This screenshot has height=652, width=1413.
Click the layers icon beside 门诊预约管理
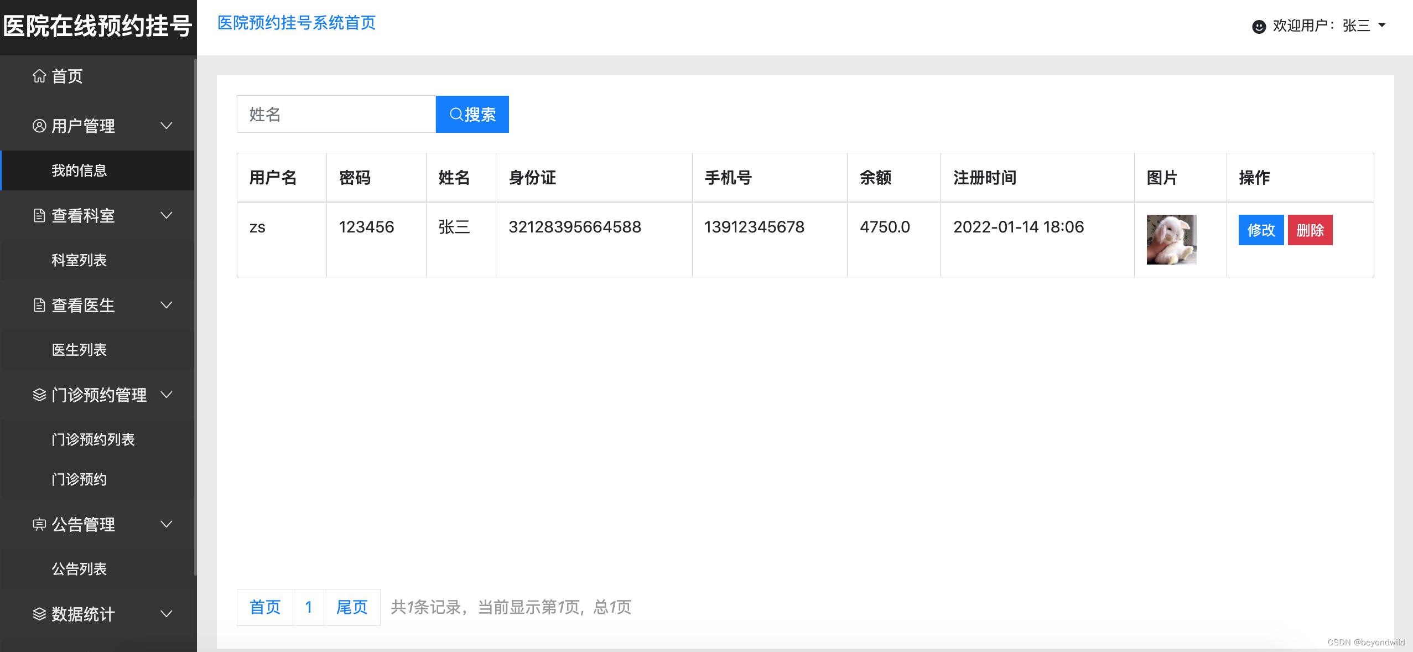pyautogui.click(x=39, y=395)
